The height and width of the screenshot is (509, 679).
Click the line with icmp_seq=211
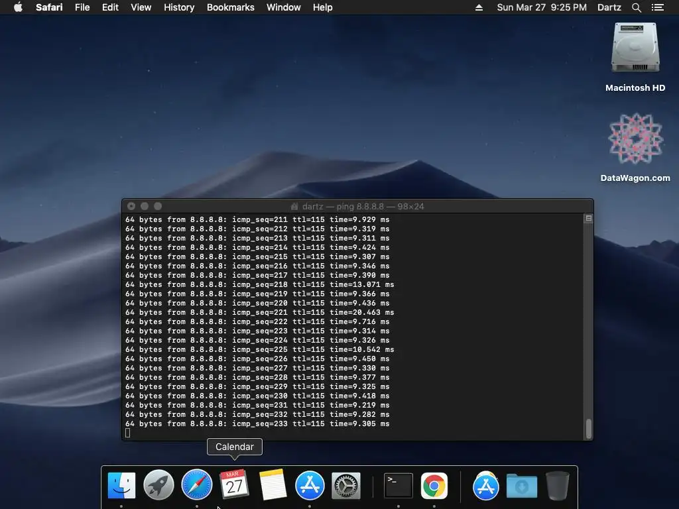click(257, 219)
